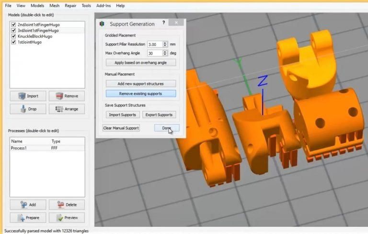Open the Tools menu

(x=86, y=6)
